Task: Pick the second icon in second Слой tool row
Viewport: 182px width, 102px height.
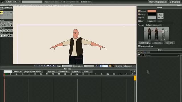Action: (5, 25)
